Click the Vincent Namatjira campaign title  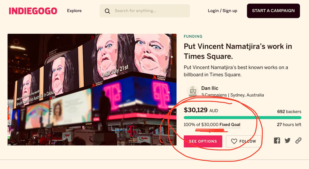238,51
